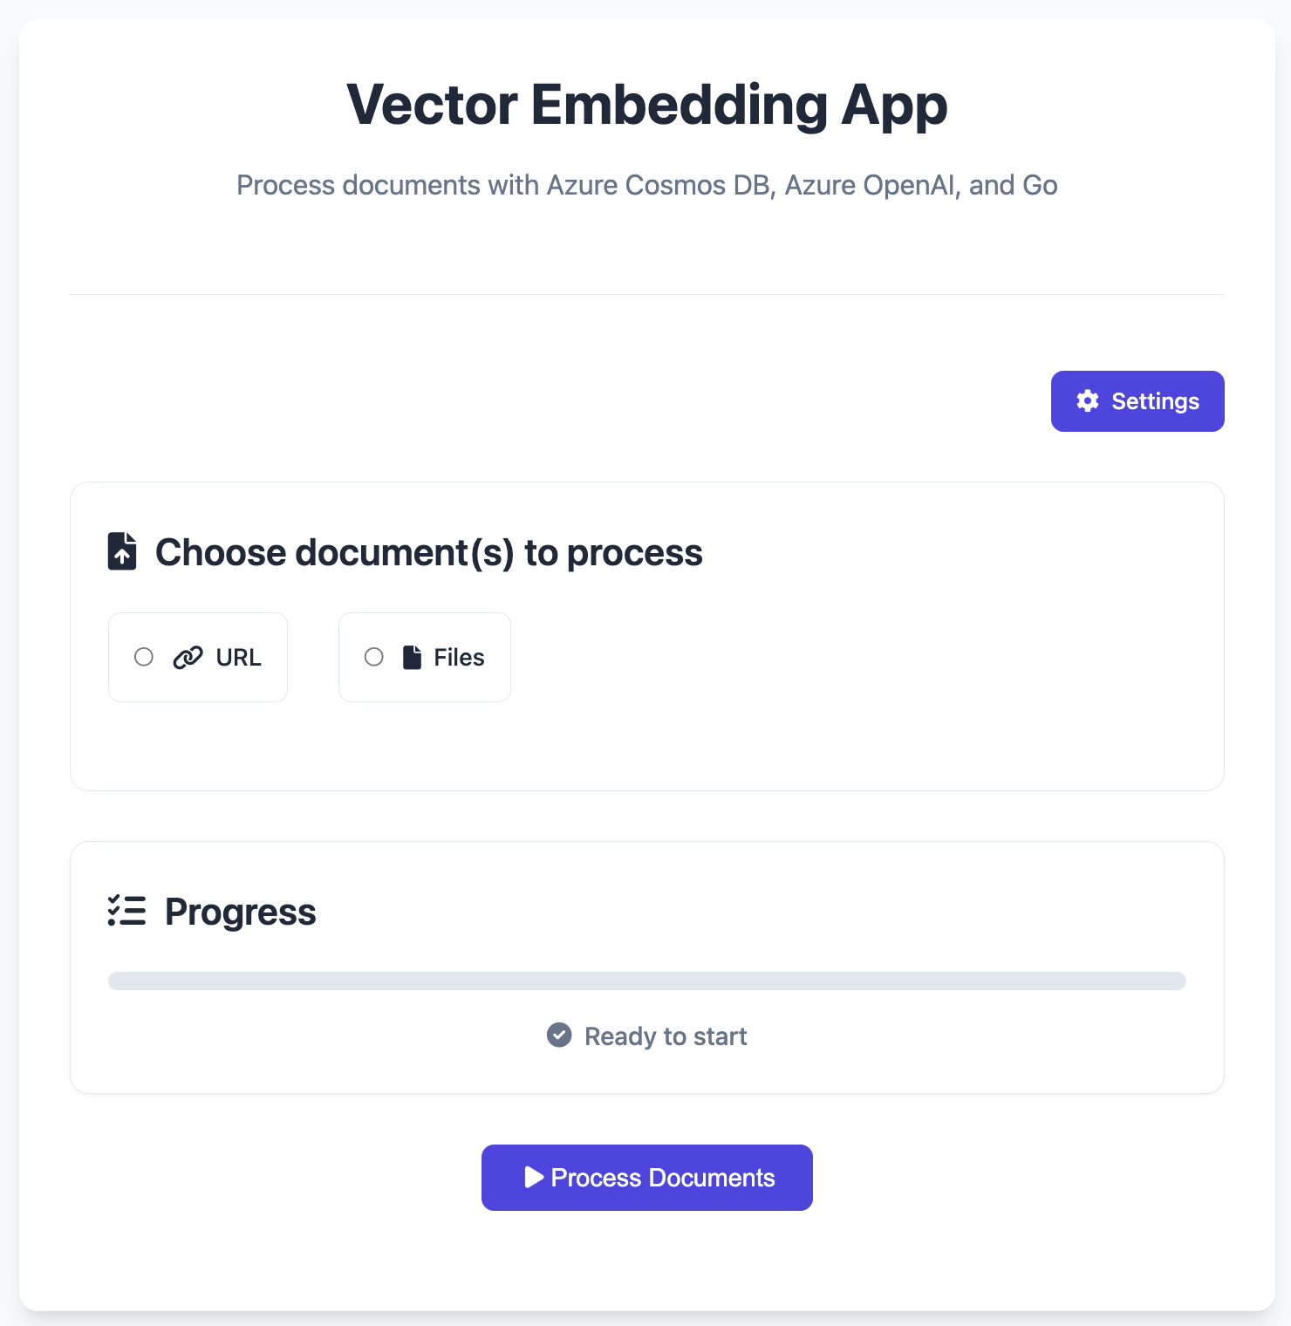Screen dimensions: 1291x1326
Task: Click the Choose document(s) to process heading
Action: pos(428,553)
